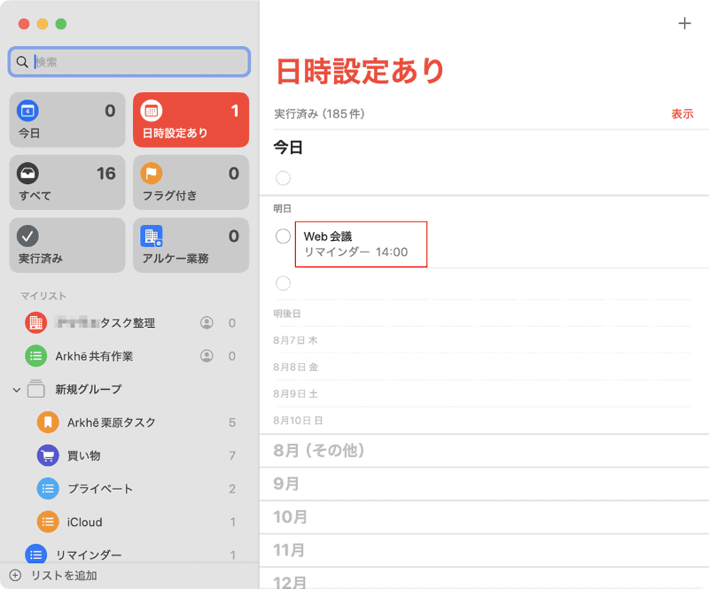709x589 pixels.
Task: Open the 実行済み checkmark tile
Action: click(67, 245)
